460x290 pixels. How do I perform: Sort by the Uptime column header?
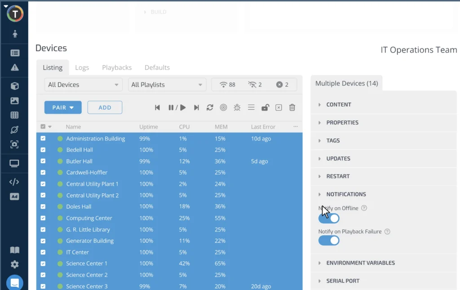(x=148, y=127)
